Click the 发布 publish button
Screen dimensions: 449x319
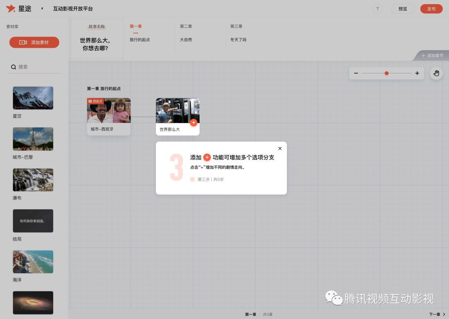[x=431, y=9]
